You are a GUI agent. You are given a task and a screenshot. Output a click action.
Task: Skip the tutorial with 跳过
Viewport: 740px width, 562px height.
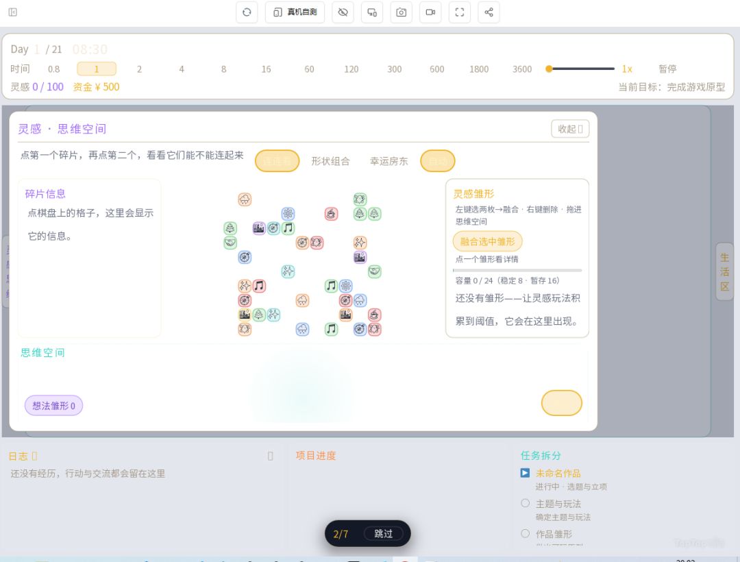pyautogui.click(x=383, y=534)
